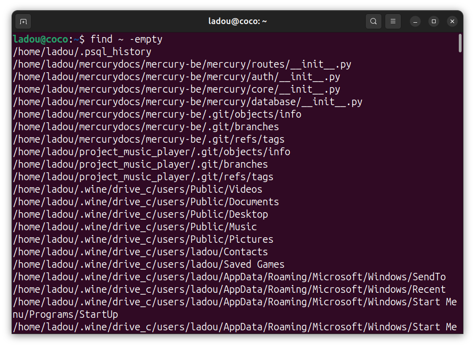Close the terminal window

click(x=452, y=21)
